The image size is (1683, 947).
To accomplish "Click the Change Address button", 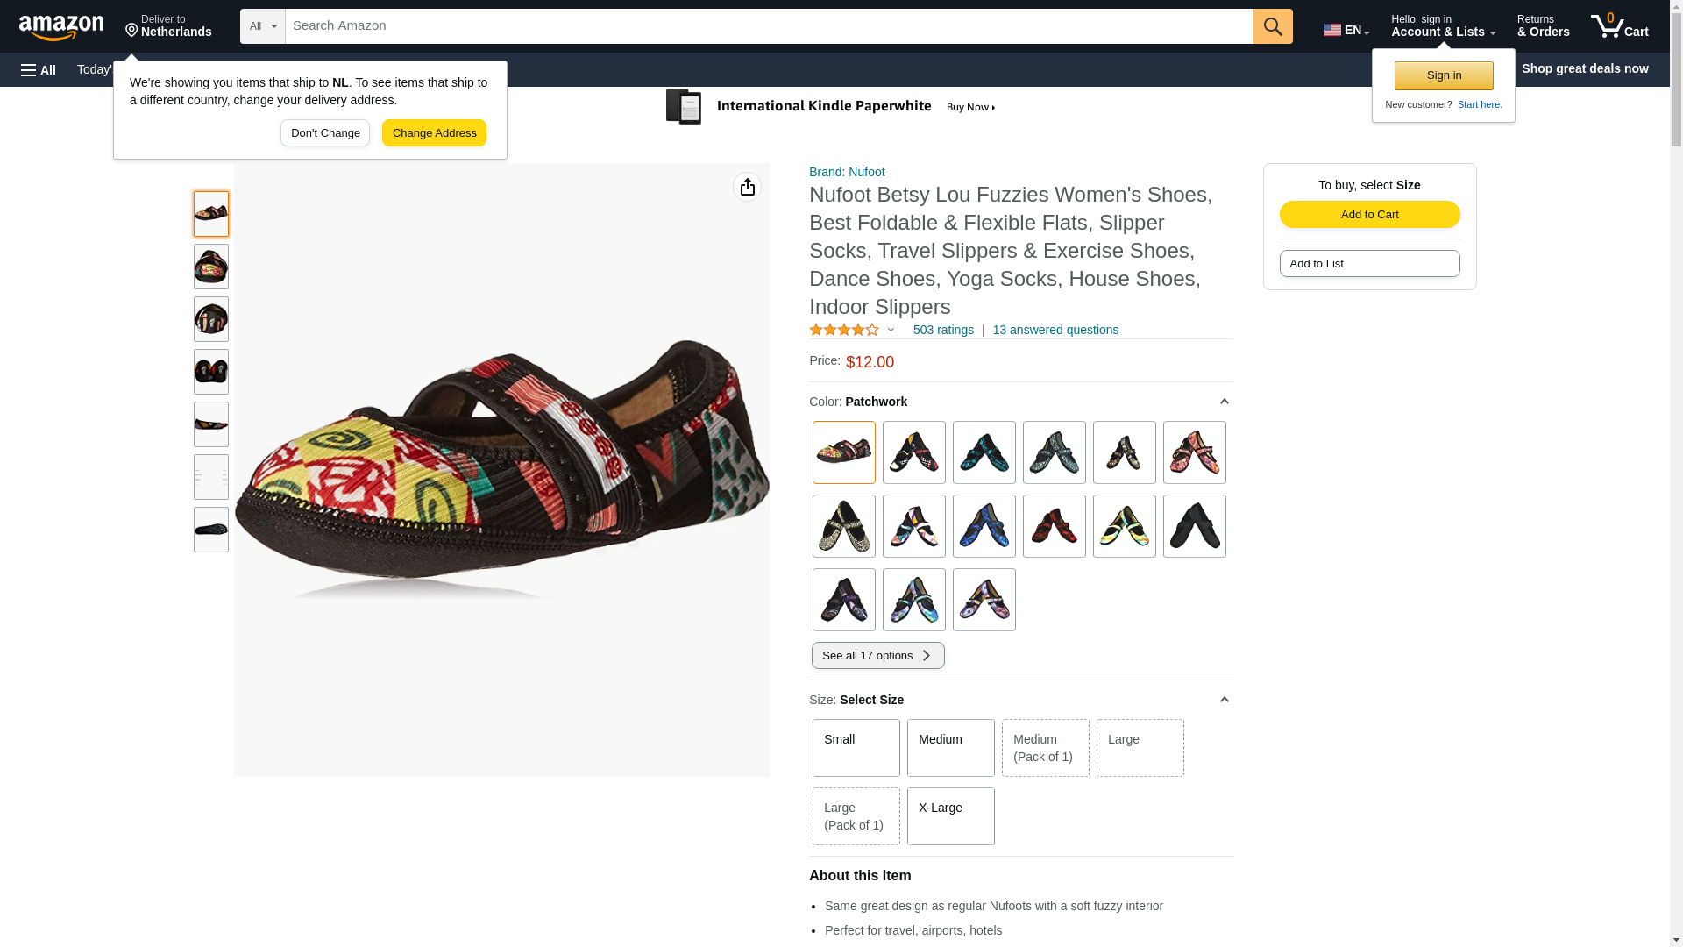I will [x=434, y=133].
